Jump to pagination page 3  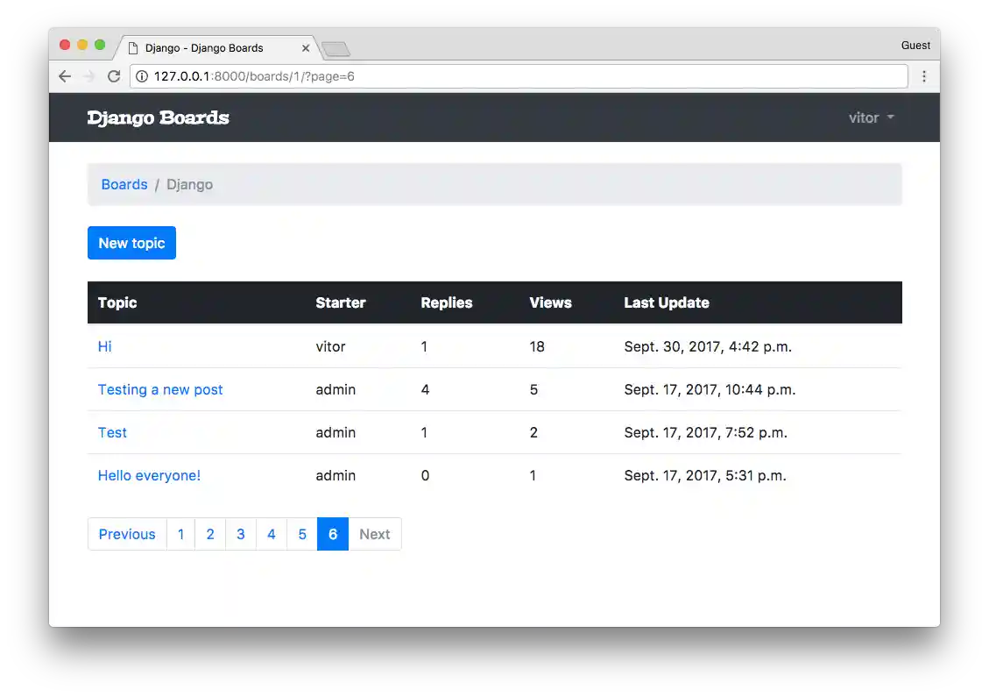[x=241, y=534]
